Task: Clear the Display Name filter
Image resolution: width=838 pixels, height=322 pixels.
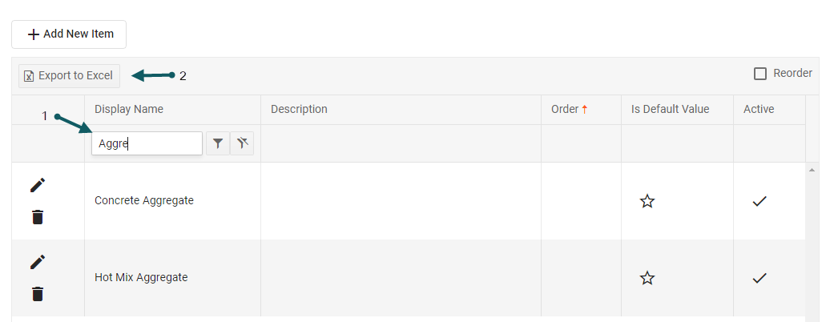Action: [242, 143]
